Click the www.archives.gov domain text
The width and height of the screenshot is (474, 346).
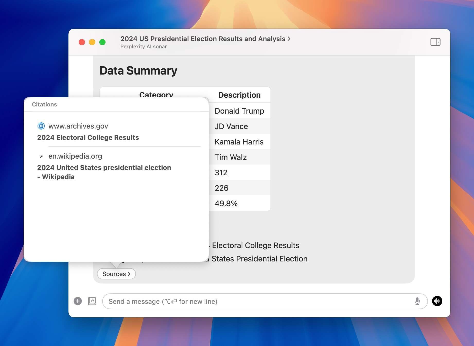[78, 126]
